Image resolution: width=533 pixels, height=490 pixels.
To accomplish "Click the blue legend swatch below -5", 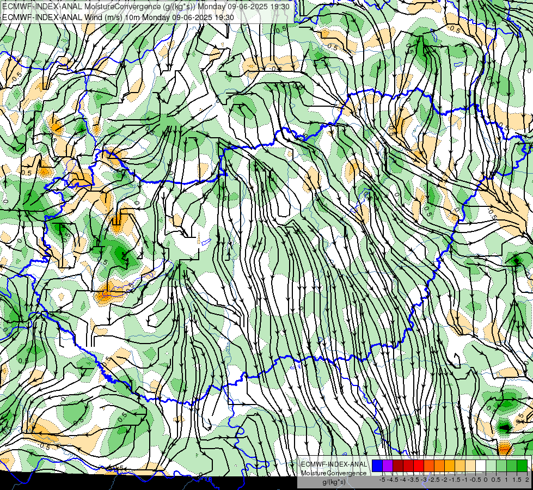I will (x=377, y=465).
